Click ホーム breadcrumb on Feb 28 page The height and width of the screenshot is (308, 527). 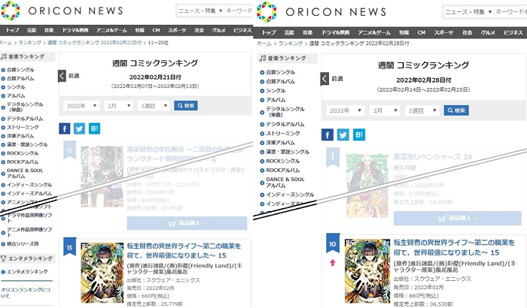(x=264, y=44)
